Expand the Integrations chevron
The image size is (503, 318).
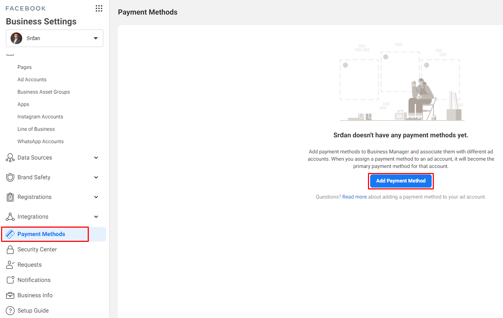pos(96,217)
